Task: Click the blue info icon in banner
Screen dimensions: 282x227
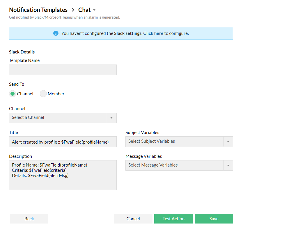Action: (56, 33)
